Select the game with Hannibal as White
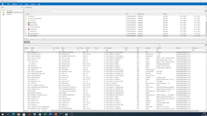 [115, 77]
